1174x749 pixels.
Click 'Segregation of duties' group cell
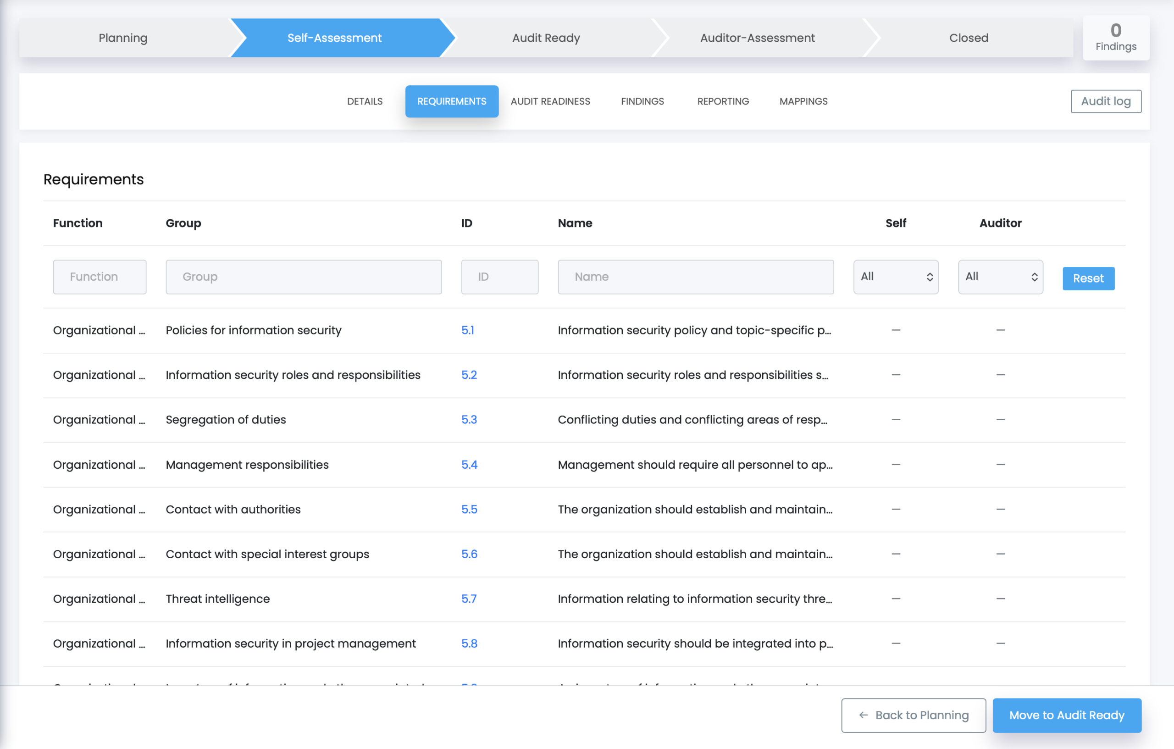point(226,420)
